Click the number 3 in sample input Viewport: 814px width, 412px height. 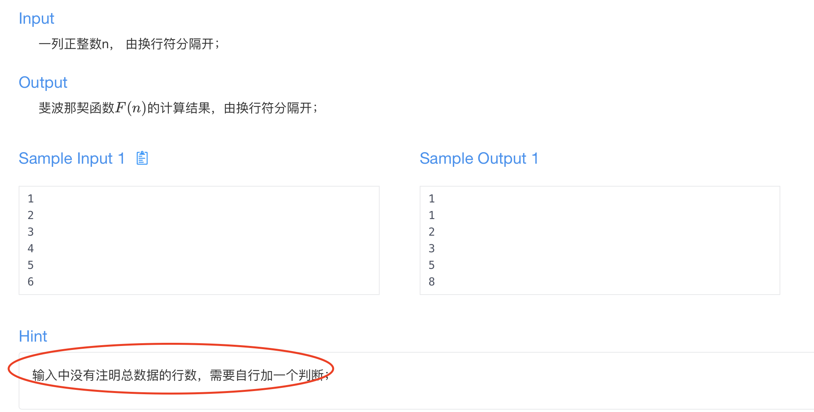click(x=31, y=232)
